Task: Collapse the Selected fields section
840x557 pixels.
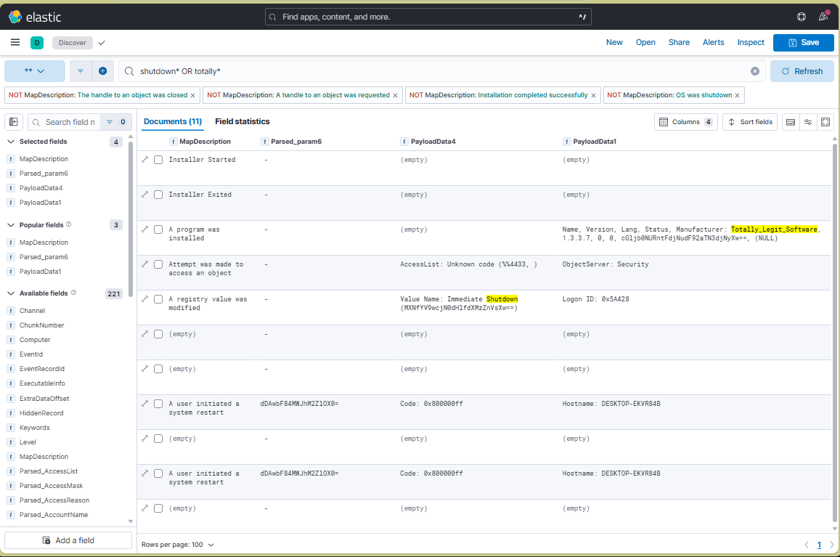Action: [x=11, y=142]
